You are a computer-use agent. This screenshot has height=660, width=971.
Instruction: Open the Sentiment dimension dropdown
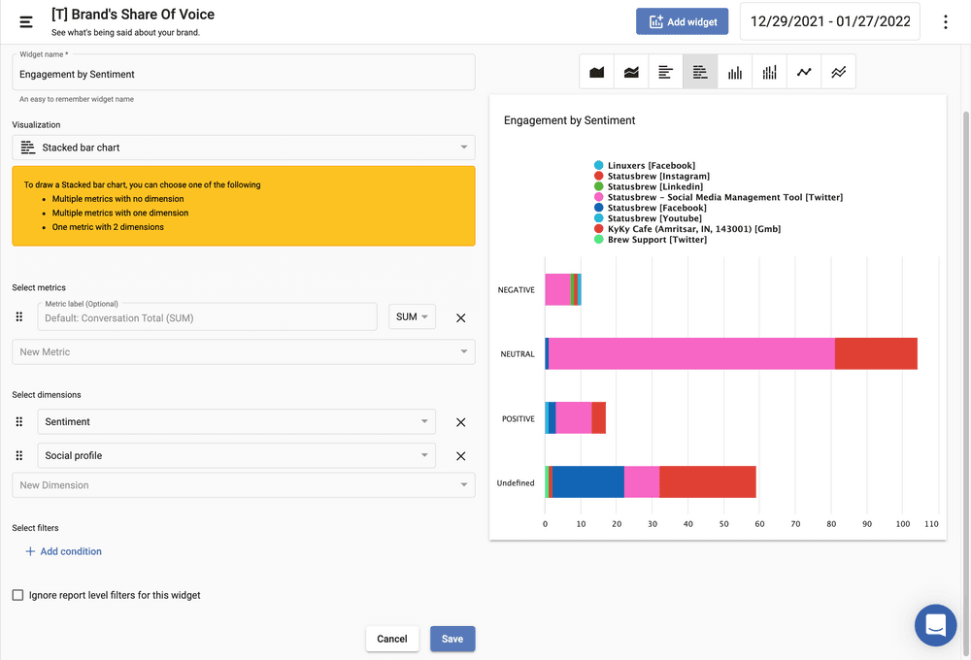[x=236, y=422]
